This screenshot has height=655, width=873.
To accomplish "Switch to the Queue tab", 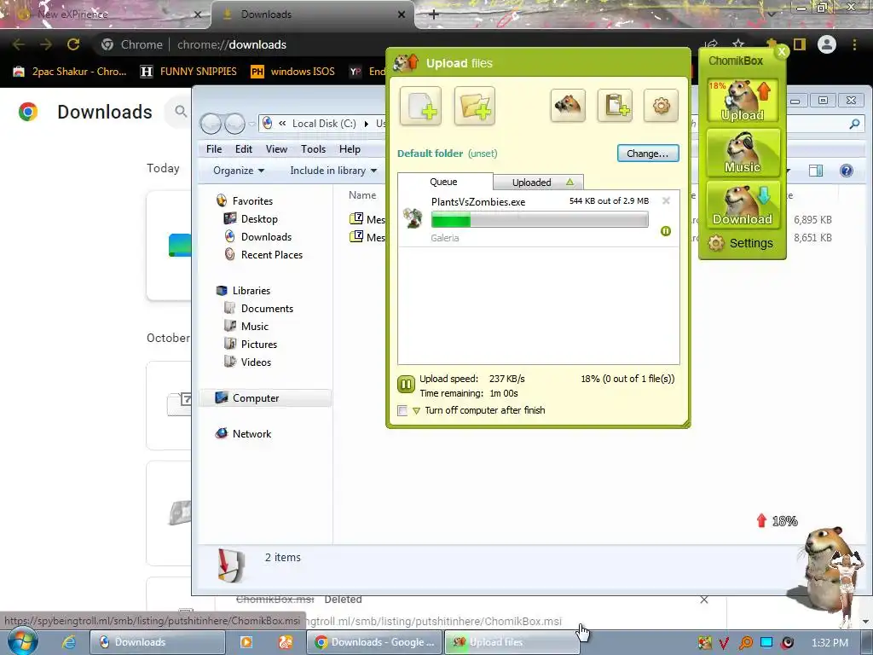I will [x=443, y=182].
